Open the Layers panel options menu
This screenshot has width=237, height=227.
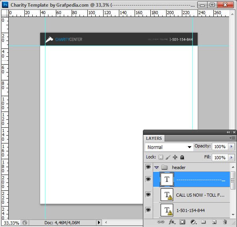(x=232, y=138)
